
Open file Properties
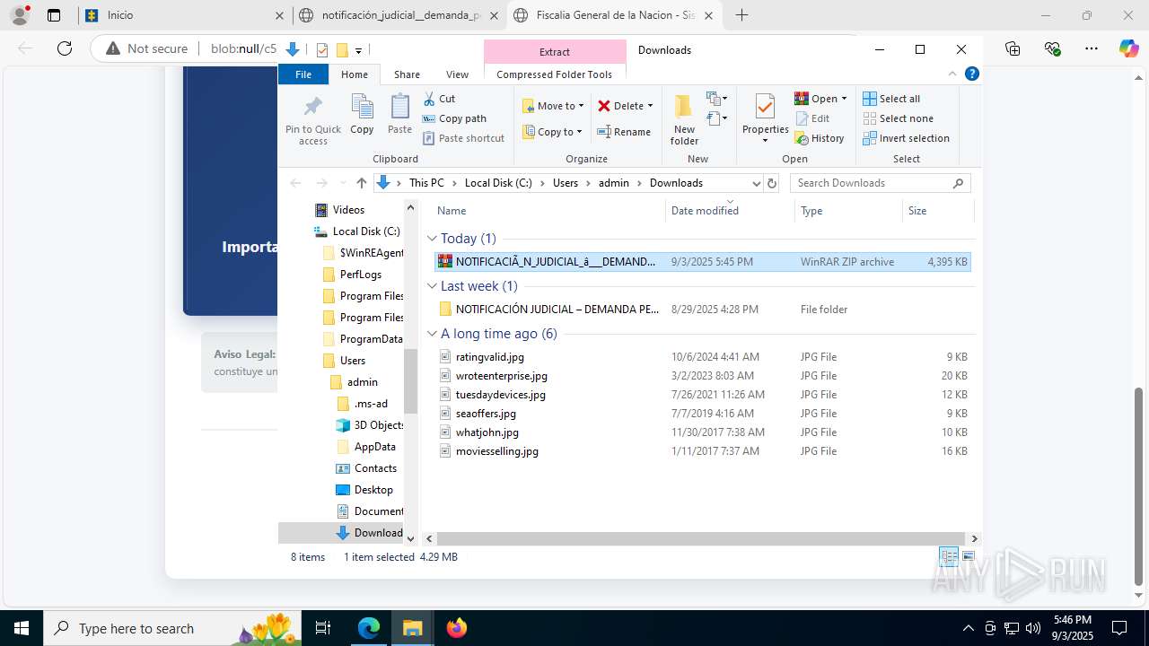tap(765, 118)
